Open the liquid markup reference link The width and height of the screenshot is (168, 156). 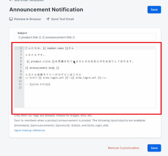coord(29,130)
